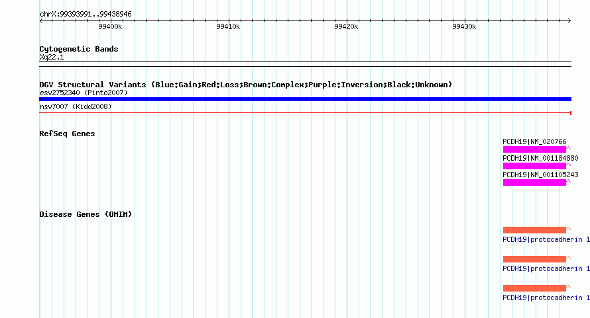The height and width of the screenshot is (318, 590).
Task: Select the Disease Genes (OMIM) track title
Action: (86, 214)
